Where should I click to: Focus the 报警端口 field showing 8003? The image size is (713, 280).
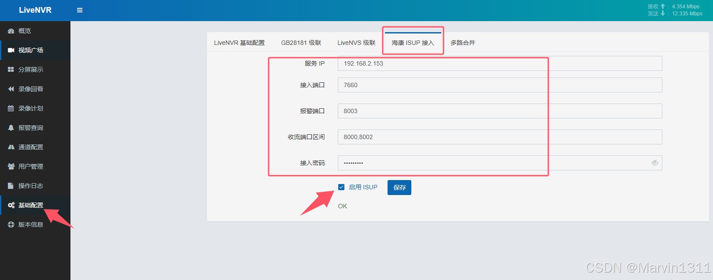click(500, 111)
